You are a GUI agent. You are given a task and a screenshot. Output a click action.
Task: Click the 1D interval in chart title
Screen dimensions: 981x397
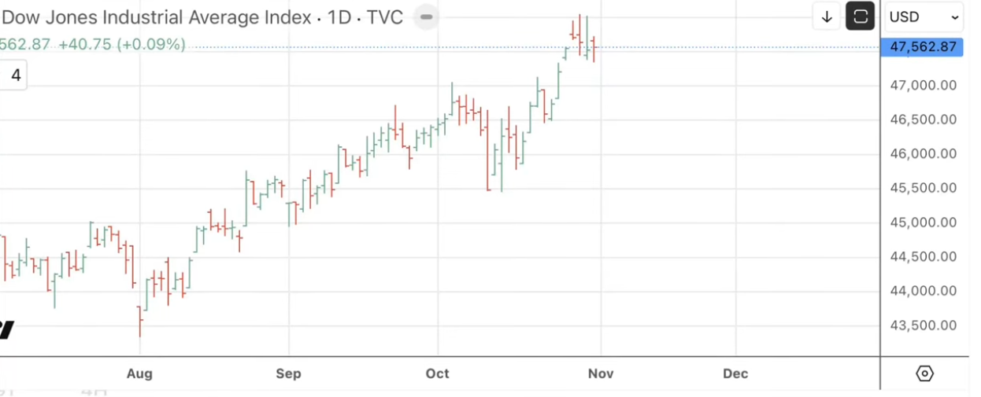pos(339,17)
